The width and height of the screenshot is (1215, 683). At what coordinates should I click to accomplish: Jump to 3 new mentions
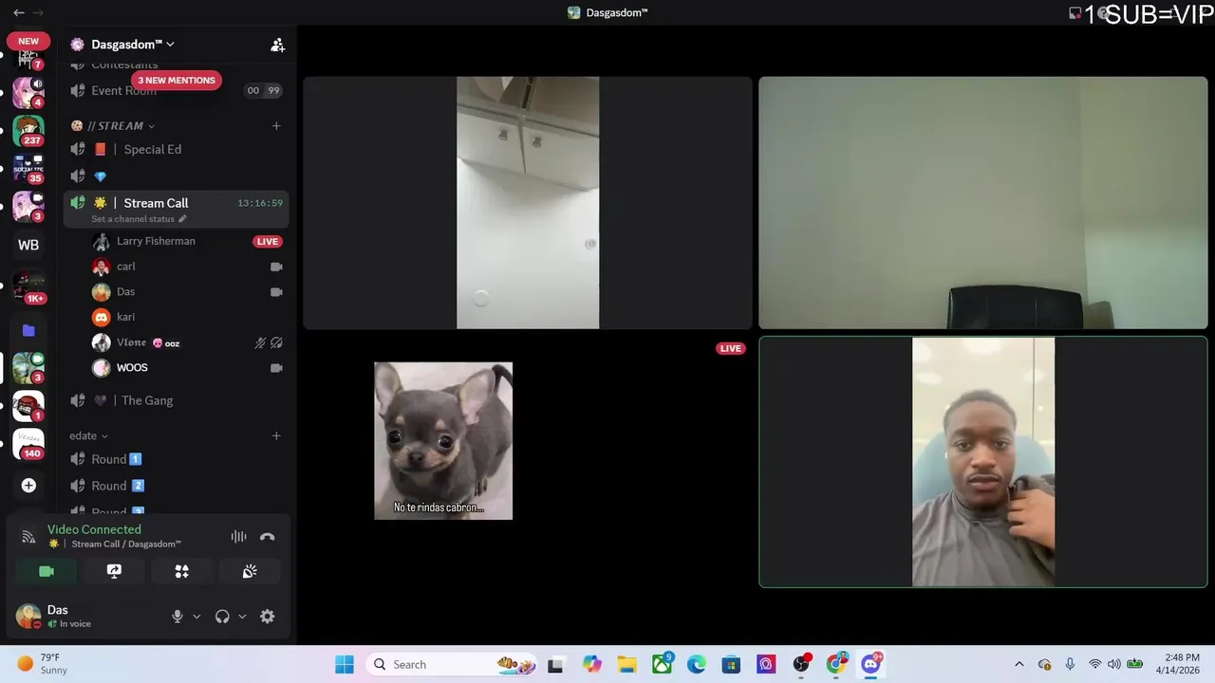point(176,81)
